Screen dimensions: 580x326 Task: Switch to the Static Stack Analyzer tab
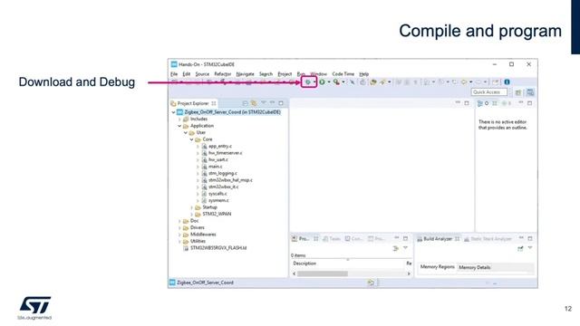[x=488, y=239]
